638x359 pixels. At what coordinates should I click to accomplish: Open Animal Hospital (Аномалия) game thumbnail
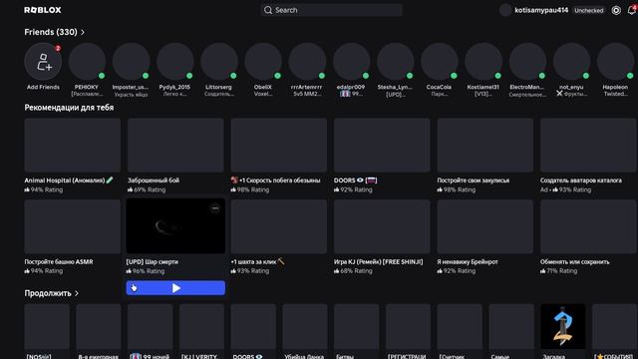(73, 146)
